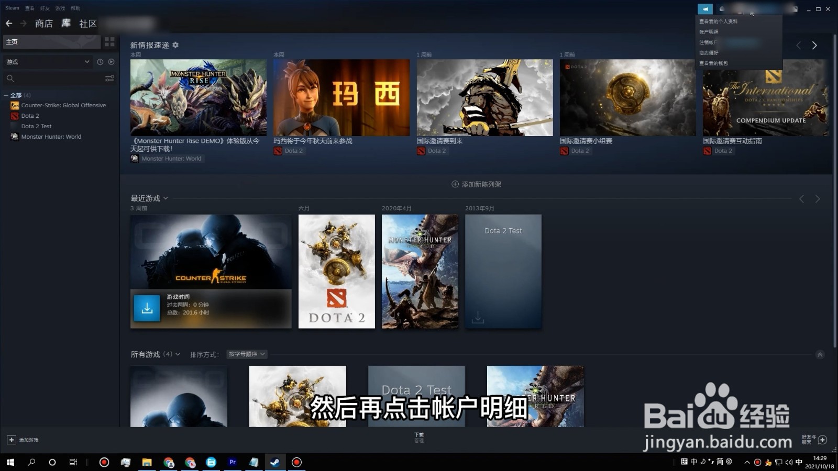The image size is (838, 471).
Task: Go forward with the forward arrow
Action: (x=23, y=24)
